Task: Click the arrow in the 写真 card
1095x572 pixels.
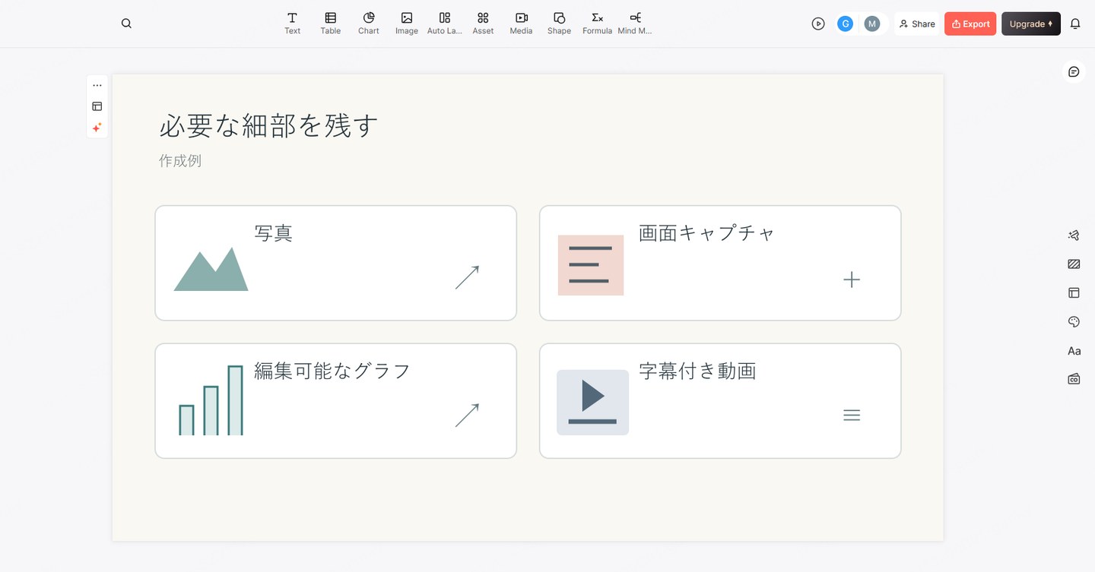Action: tap(467, 277)
